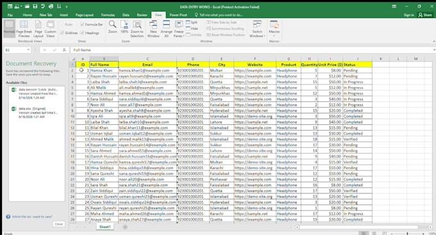Switch to Page Layout view
Screen dimensions: 436x235
pos(38,29)
